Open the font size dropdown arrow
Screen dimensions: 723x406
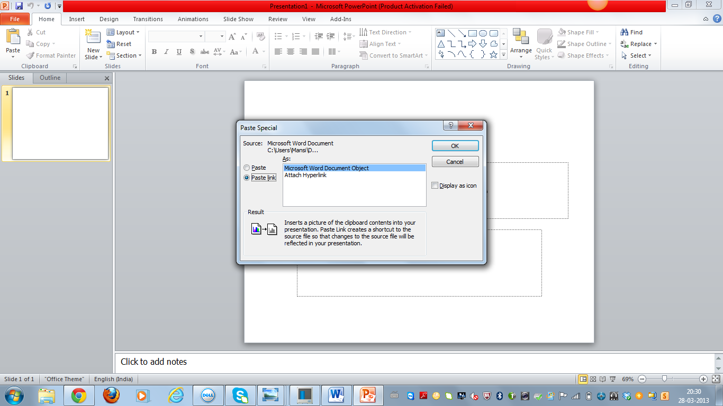click(222, 36)
